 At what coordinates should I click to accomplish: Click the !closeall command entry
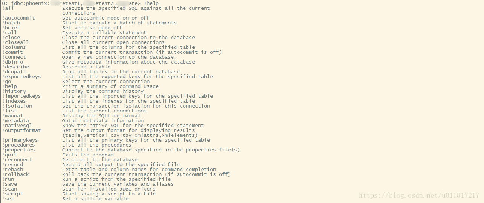tap(15, 42)
